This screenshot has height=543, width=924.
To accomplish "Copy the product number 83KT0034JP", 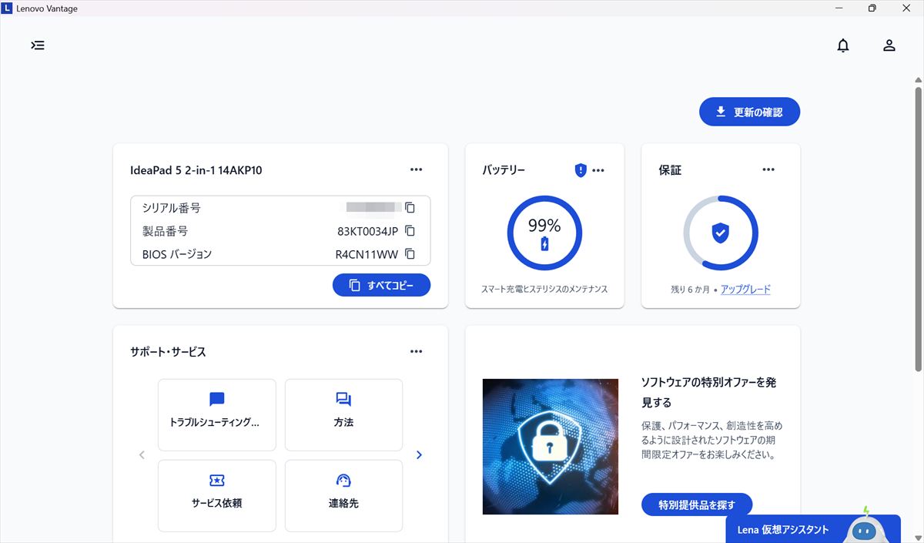I will (410, 231).
